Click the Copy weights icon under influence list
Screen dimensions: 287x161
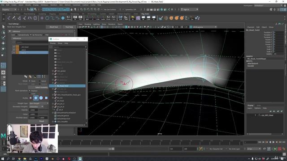pos(26,76)
